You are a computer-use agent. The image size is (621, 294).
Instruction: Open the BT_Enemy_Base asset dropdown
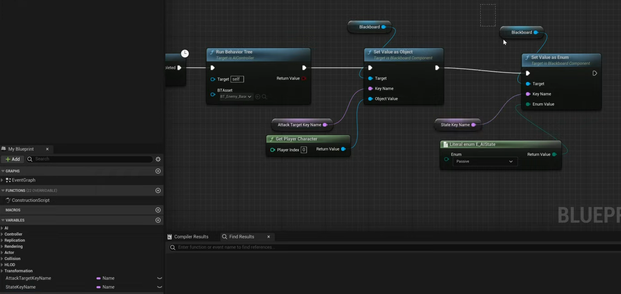tap(236, 96)
